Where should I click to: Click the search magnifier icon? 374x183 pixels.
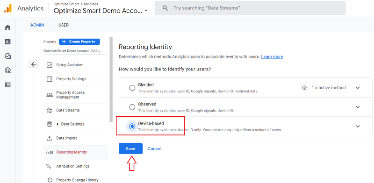tap(165, 8)
